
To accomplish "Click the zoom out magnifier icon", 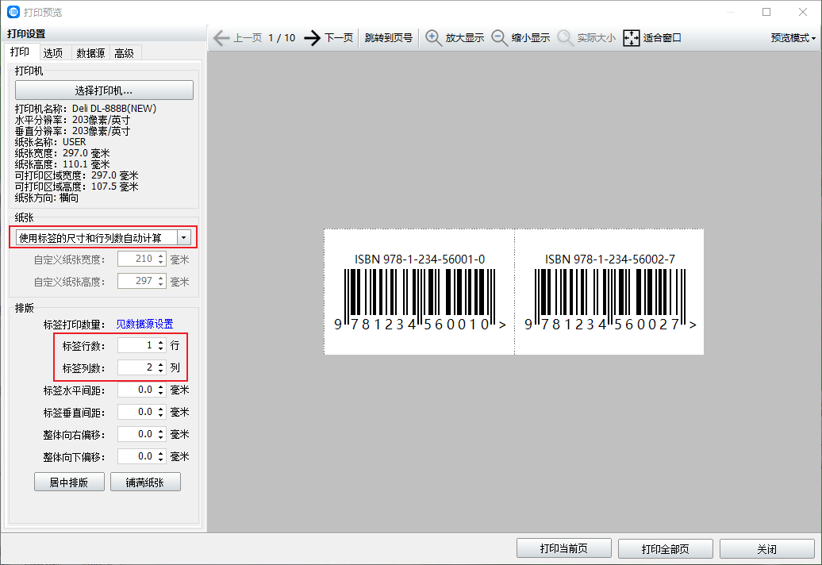I will coord(499,38).
